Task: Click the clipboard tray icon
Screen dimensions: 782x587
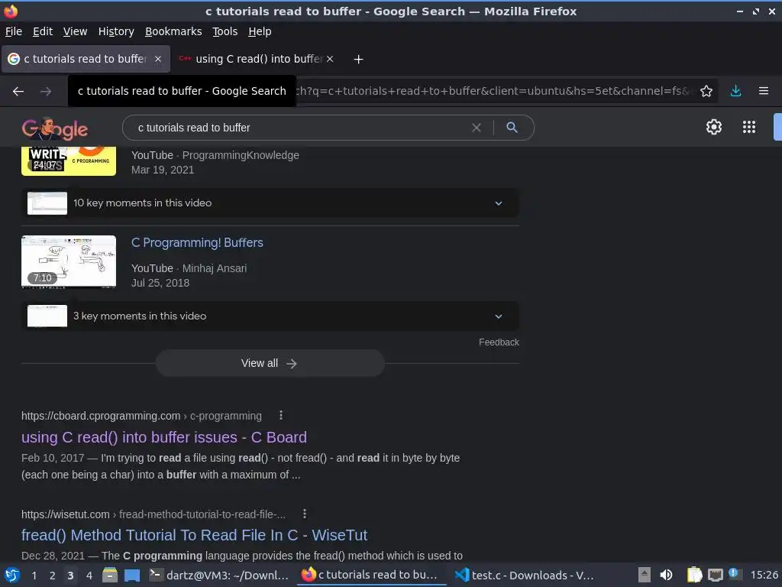Action: (694, 575)
